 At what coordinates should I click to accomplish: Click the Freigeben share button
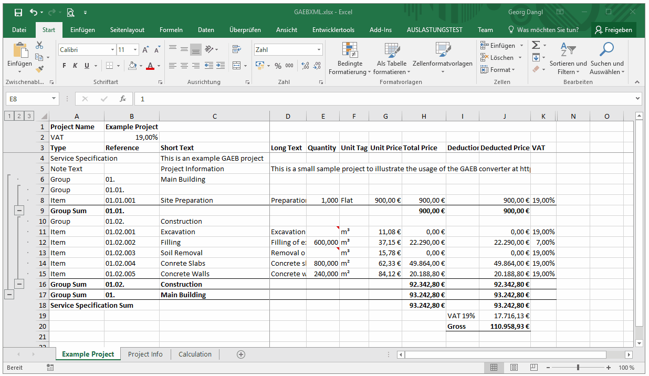click(613, 30)
